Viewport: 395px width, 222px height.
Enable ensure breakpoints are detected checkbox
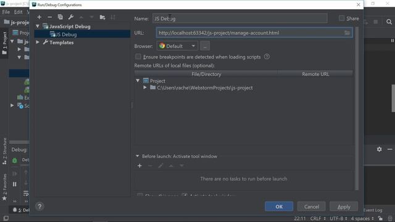[138, 57]
